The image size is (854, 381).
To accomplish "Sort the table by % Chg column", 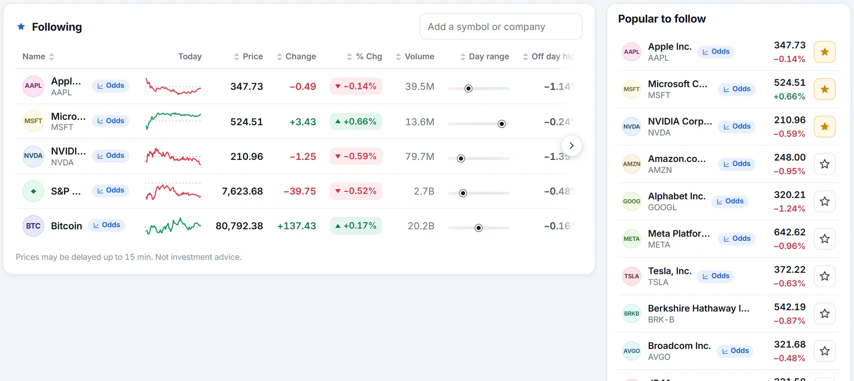I will [x=364, y=56].
